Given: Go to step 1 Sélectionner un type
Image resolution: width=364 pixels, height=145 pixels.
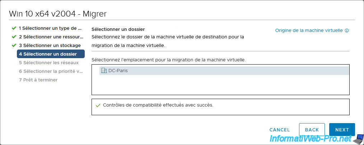Looking at the screenshot, I should 50,28.
